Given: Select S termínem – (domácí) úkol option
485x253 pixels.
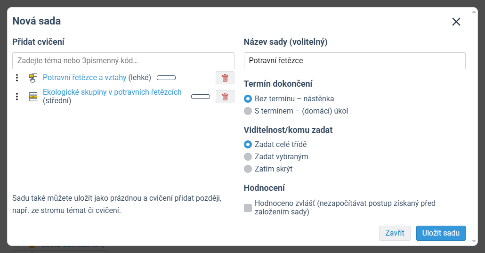Looking at the screenshot, I should [x=248, y=111].
